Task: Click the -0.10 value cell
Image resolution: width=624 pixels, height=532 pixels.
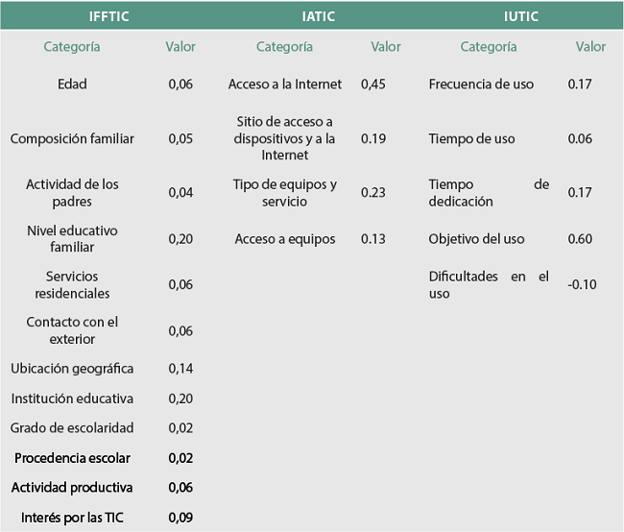Action: [x=582, y=285]
